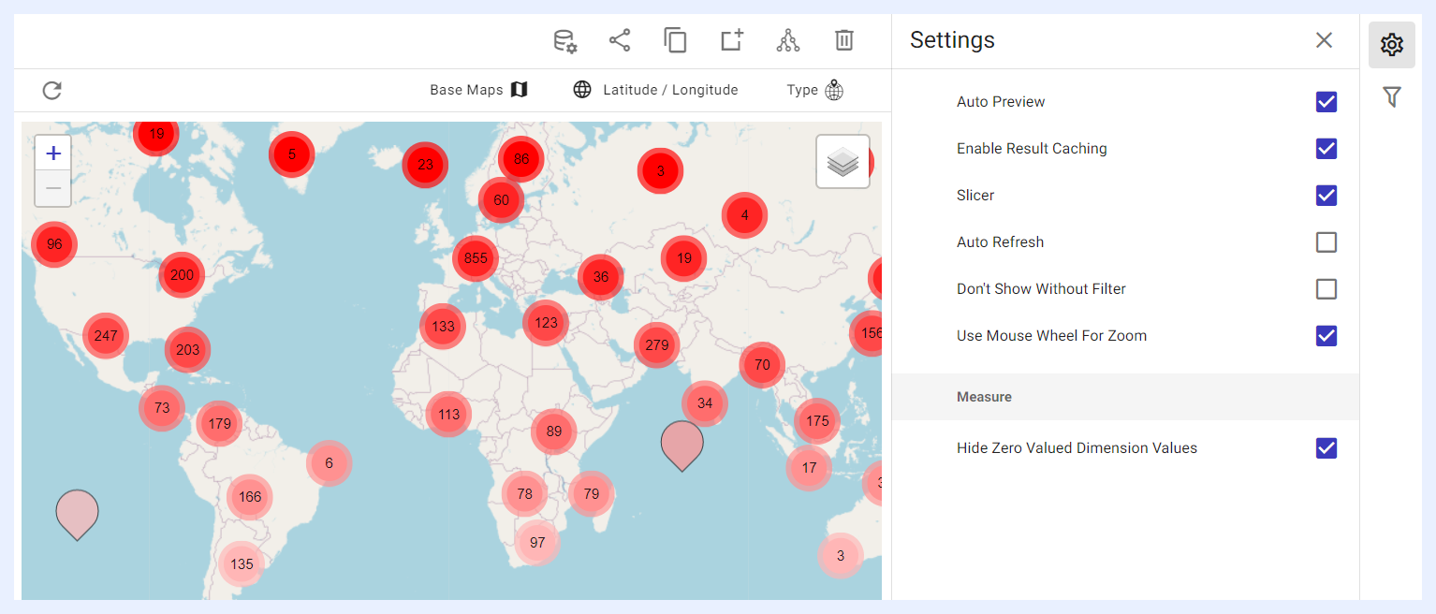The image size is (1436, 614).
Task: Zoom in on the map
Action: (x=53, y=153)
